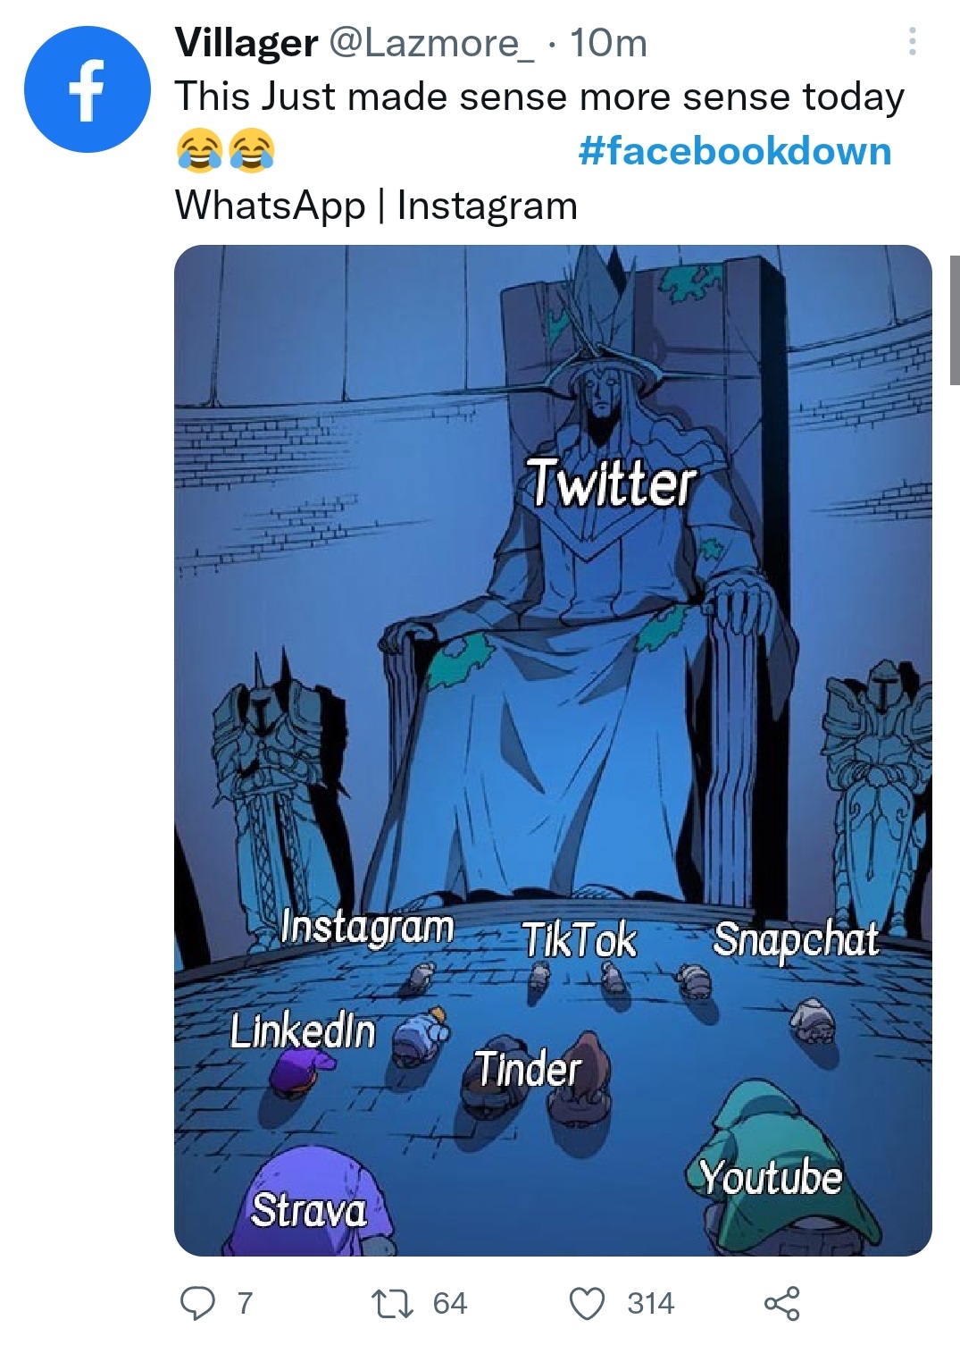The image size is (960, 1345).
Task: Open the Facebook profile avatar
Action: point(88,89)
